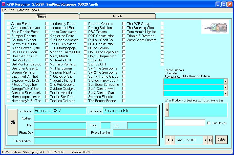Click the E-Mail Address input field
The width and height of the screenshot is (234, 155).
coord(96,141)
